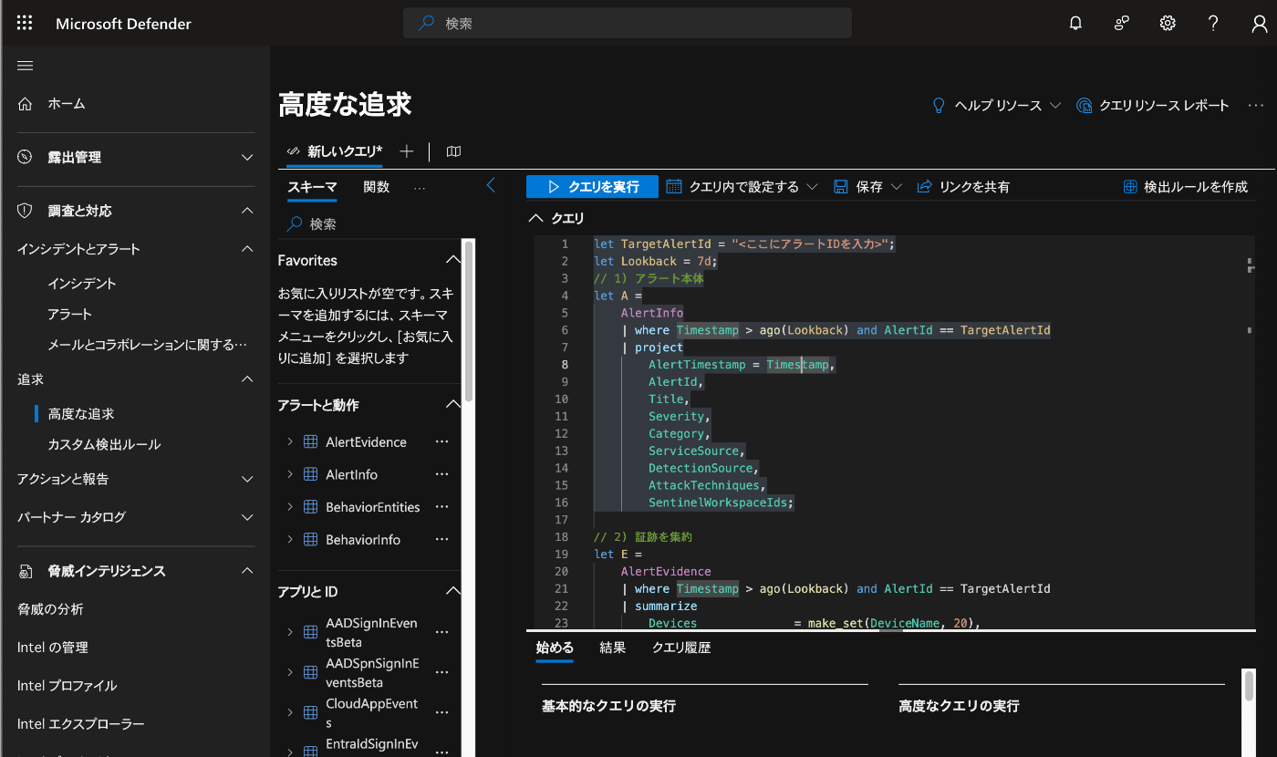This screenshot has width=1277, height=757.
Task: Add a new query tab with plus icon
Action: [407, 151]
